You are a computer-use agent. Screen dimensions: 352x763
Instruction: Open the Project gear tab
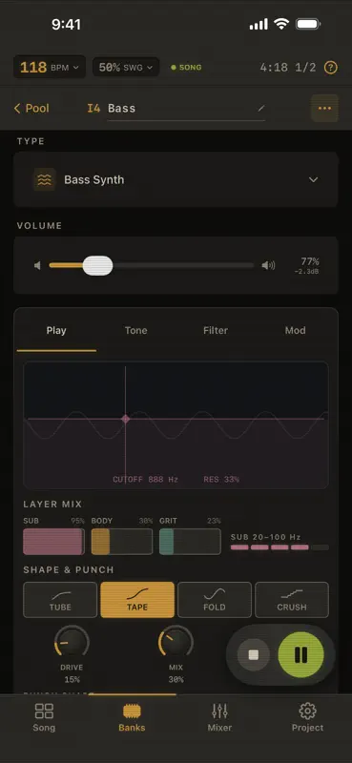tap(307, 718)
